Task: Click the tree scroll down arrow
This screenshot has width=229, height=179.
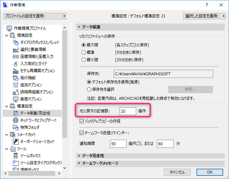Action: [x=64, y=168]
